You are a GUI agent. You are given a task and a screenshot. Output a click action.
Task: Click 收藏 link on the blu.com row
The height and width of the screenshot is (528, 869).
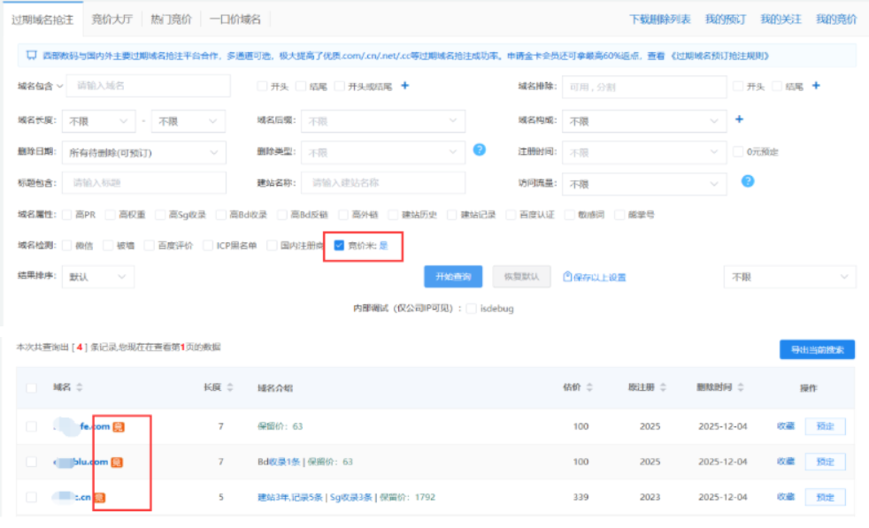point(785,462)
